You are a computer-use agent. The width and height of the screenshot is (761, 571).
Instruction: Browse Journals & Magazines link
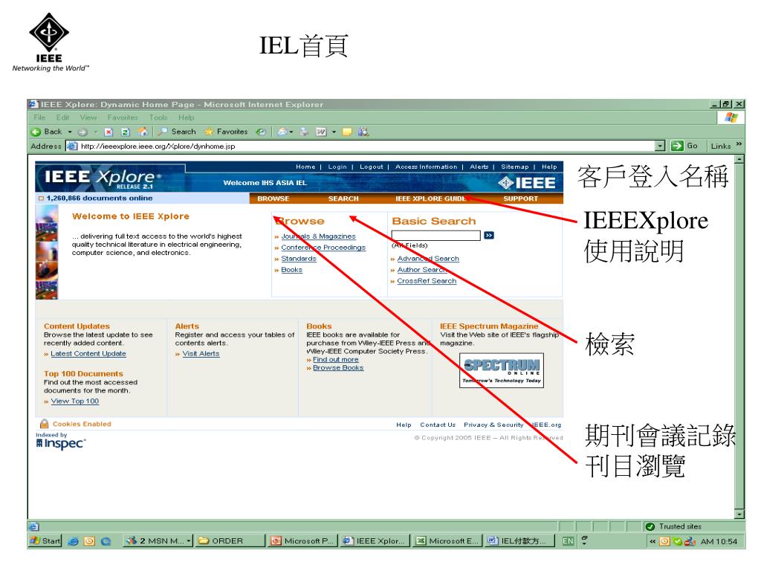pyautogui.click(x=318, y=236)
